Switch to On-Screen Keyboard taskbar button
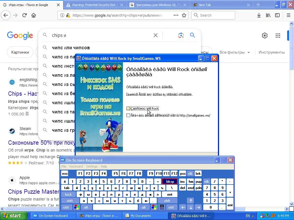The width and height of the screenshot is (294, 220). click(x=53, y=216)
